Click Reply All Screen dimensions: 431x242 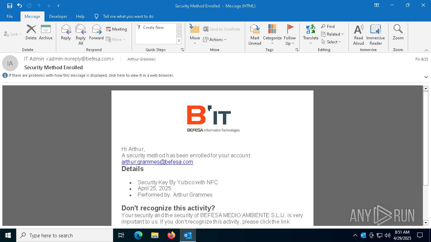click(81, 35)
